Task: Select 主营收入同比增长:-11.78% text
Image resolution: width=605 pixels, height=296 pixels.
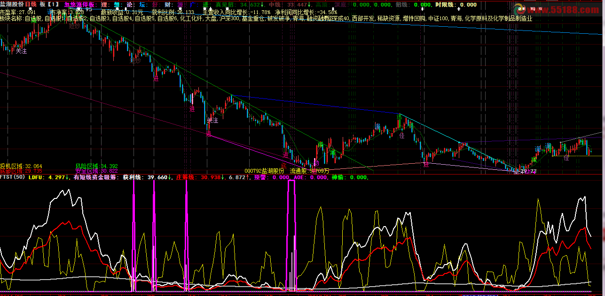Action: coord(236,12)
